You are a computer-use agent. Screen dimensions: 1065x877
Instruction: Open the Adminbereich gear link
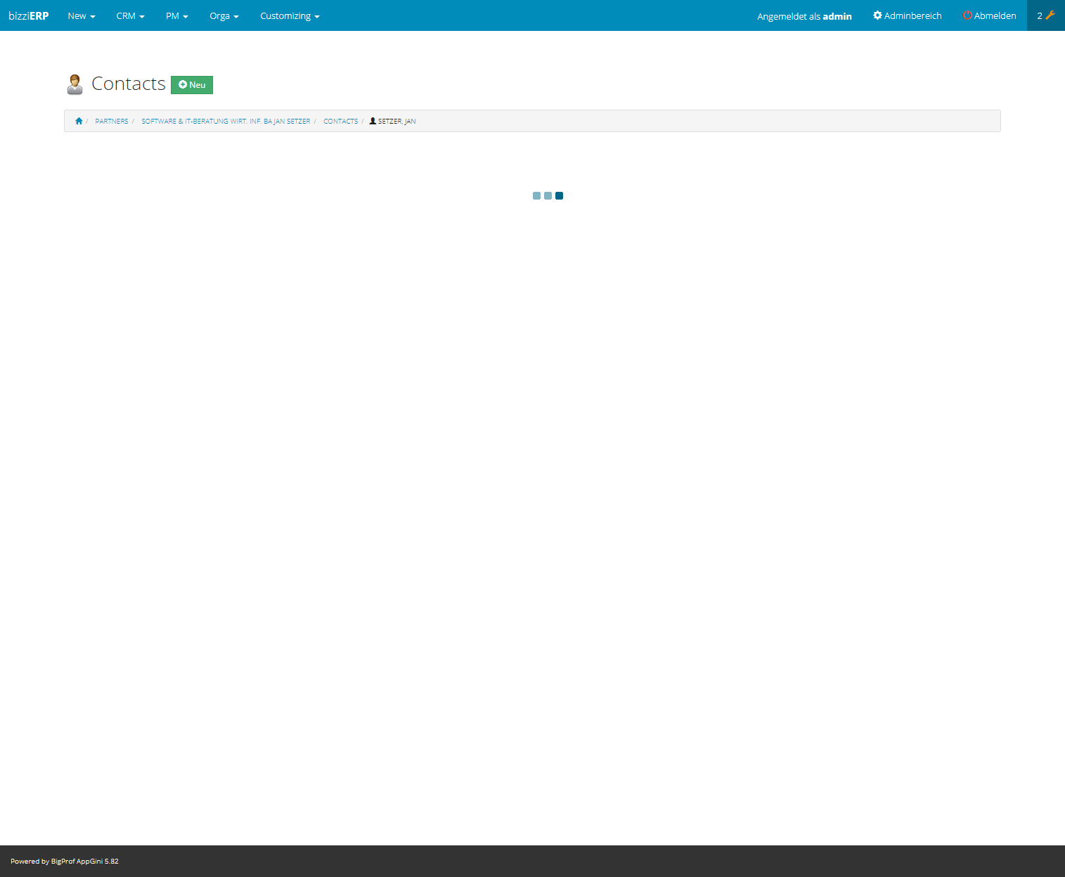[907, 15]
